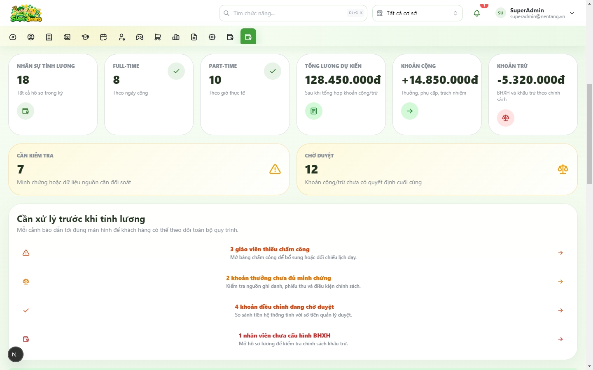The height and width of the screenshot is (370, 593).
Task: Click arrow on '4 khoản điều chỉnh đang chờ duyệt' row
Action: point(560,310)
